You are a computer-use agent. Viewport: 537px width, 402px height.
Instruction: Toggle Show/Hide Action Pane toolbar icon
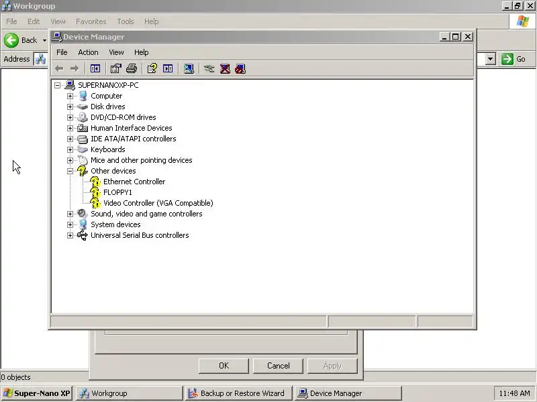pyautogui.click(x=168, y=69)
